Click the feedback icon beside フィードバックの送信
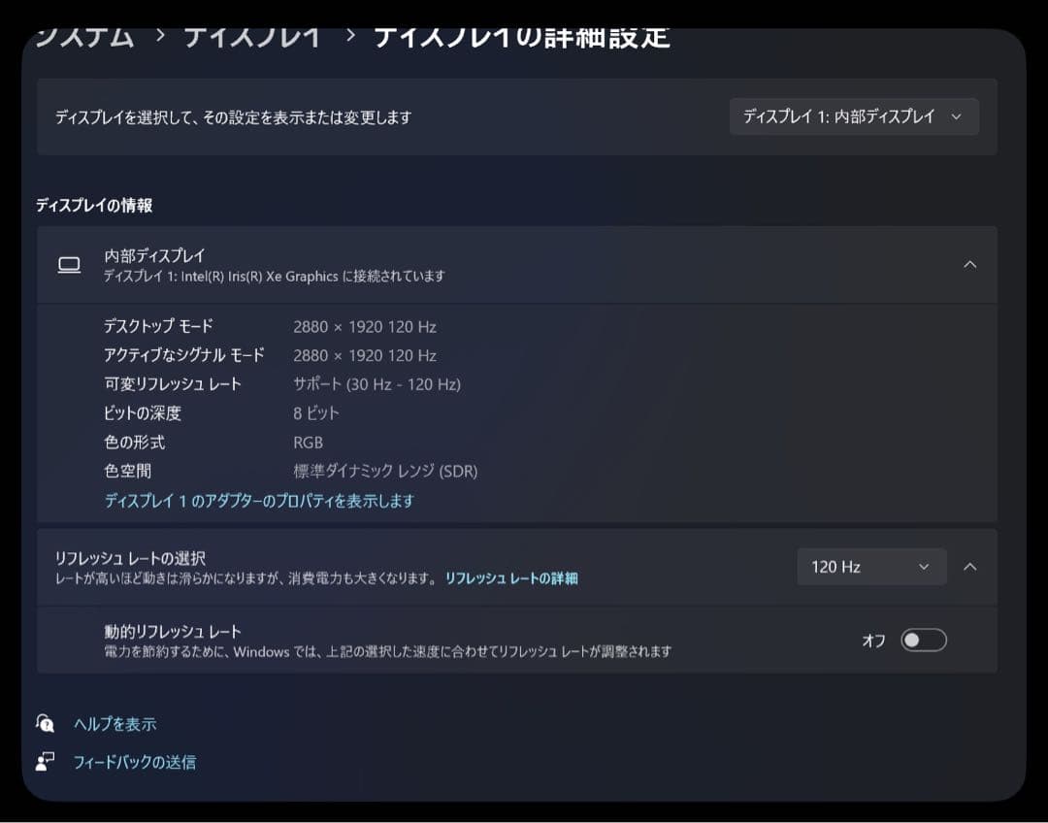 click(x=43, y=762)
